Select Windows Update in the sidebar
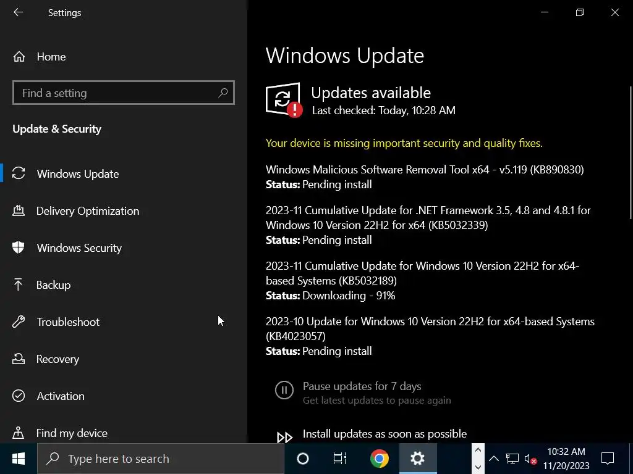The height and width of the screenshot is (474, 633). point(78,173)
